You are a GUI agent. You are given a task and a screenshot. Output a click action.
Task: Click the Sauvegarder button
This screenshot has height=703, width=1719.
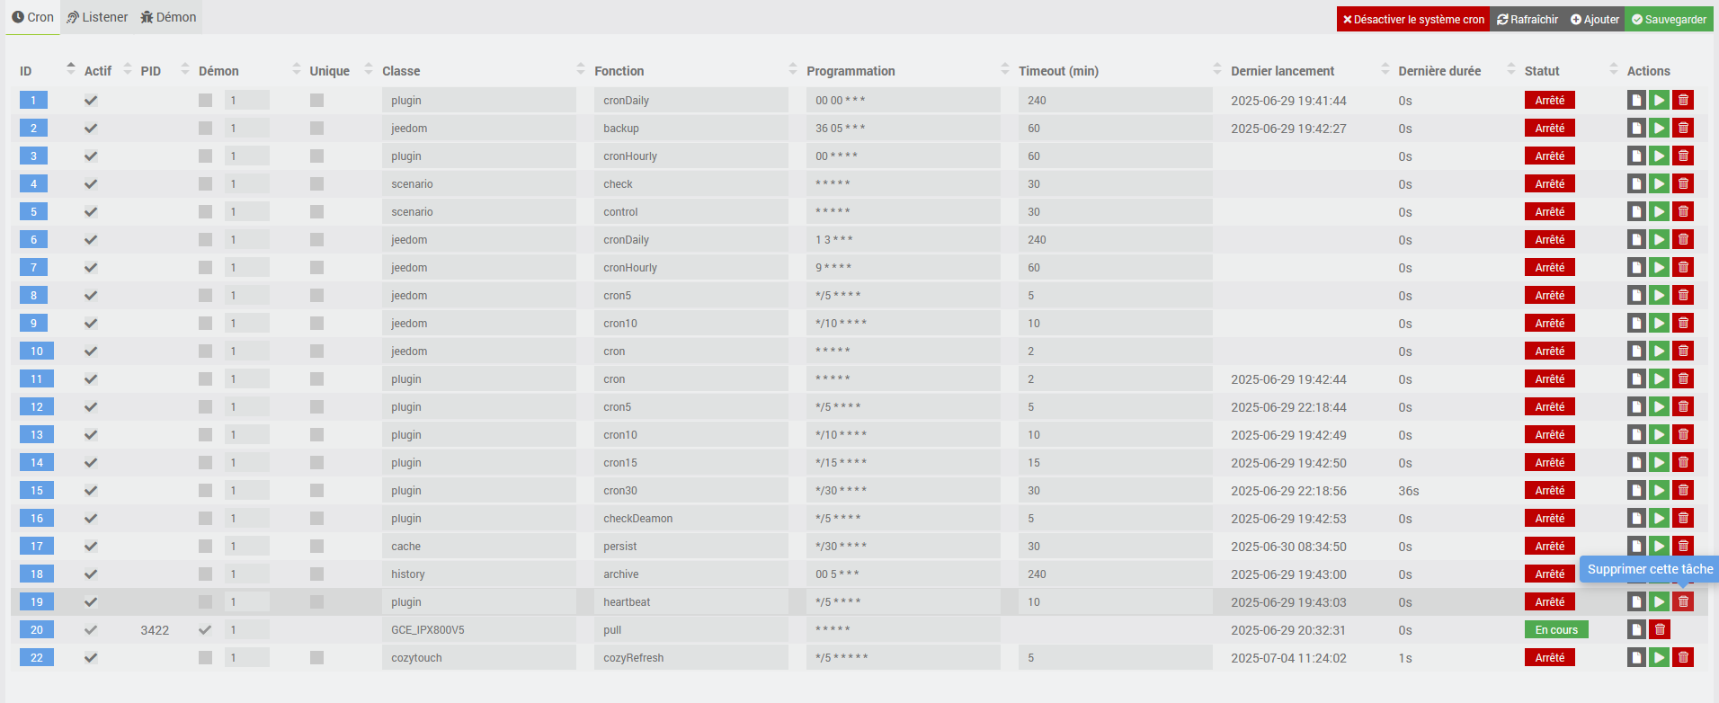(x=1669, y=19)
